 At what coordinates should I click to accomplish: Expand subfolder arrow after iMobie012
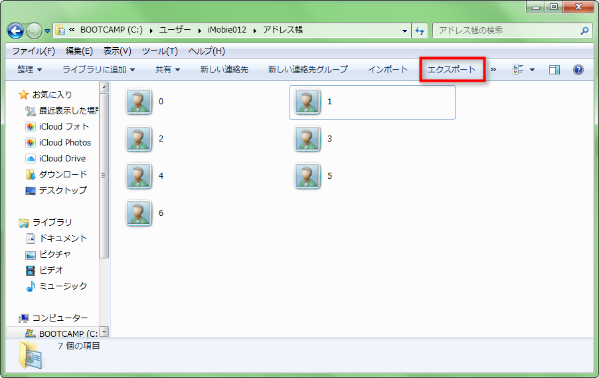[x=255, y=31]
